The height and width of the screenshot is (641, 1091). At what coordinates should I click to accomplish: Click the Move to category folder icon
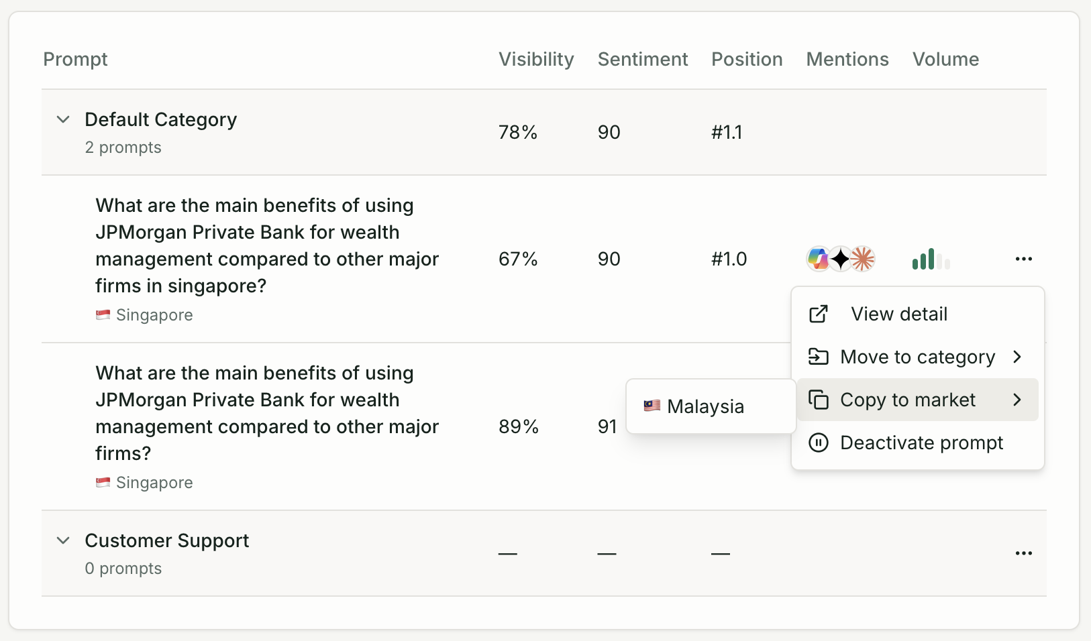(818, 357)
